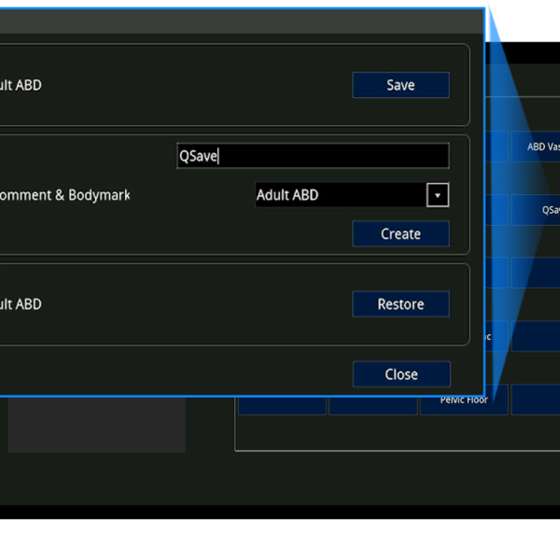Click the Adult ABD label beside Save
560x560 pixels.
(21, 85)
